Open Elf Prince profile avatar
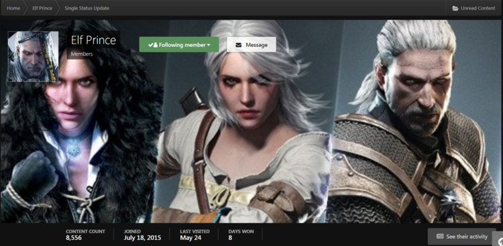Image resolution: width=503 pixels, height=246 pixels. pos(33,56)
